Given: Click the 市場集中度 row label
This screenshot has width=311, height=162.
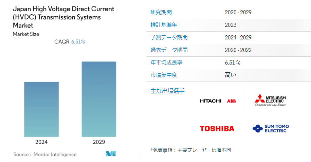Looking at the screenshot, I should pos(164,75).
